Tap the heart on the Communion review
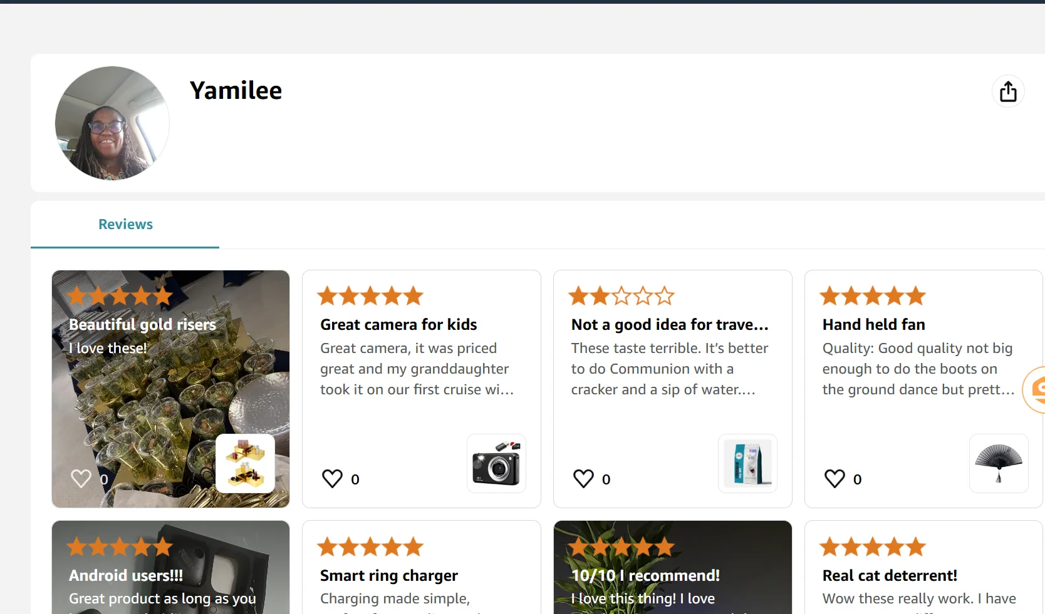The width and height of the screenshot is (1045, 614). [x=583, y=479]
